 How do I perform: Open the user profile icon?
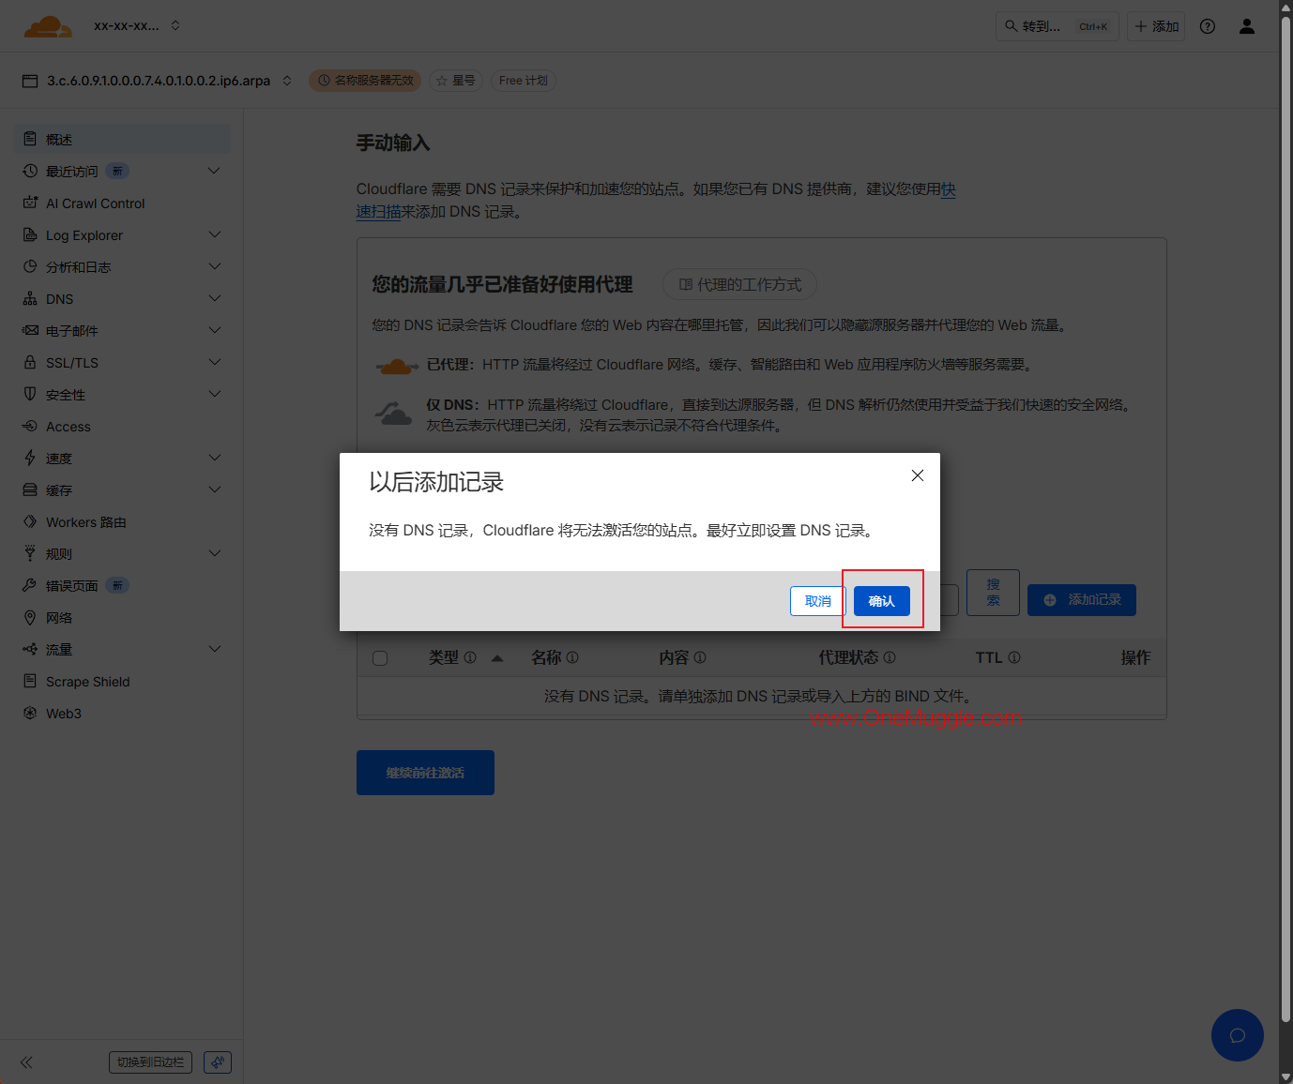[x=1247, y=26]
